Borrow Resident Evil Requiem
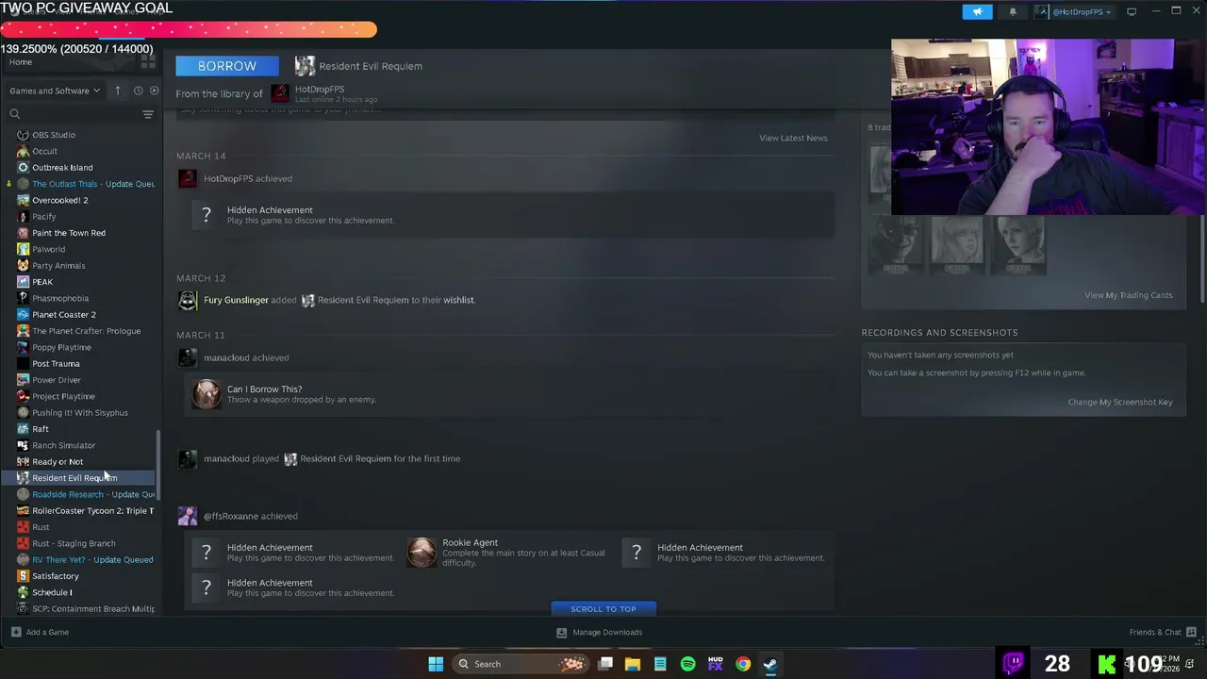The image size is (1207, 679). point(227,66)
